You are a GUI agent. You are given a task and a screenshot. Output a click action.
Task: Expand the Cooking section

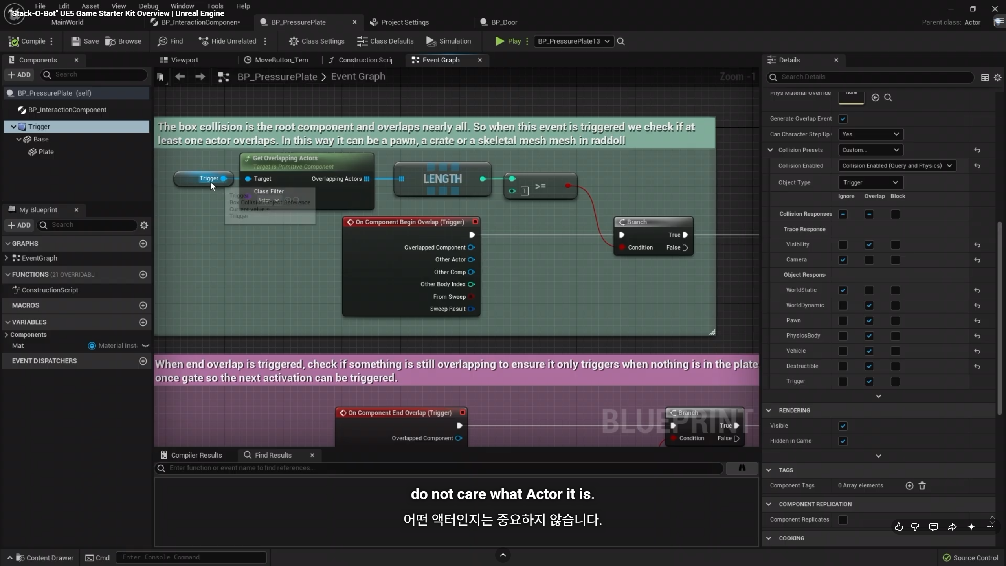tap(769, 538)
